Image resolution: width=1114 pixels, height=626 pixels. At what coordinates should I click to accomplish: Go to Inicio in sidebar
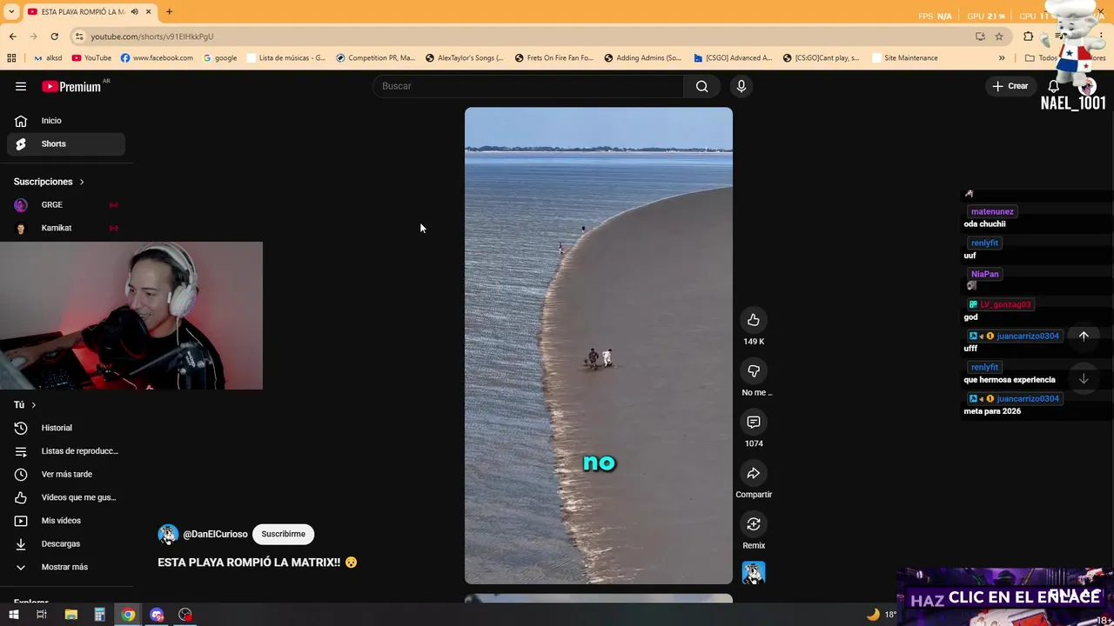click(66, 121)
